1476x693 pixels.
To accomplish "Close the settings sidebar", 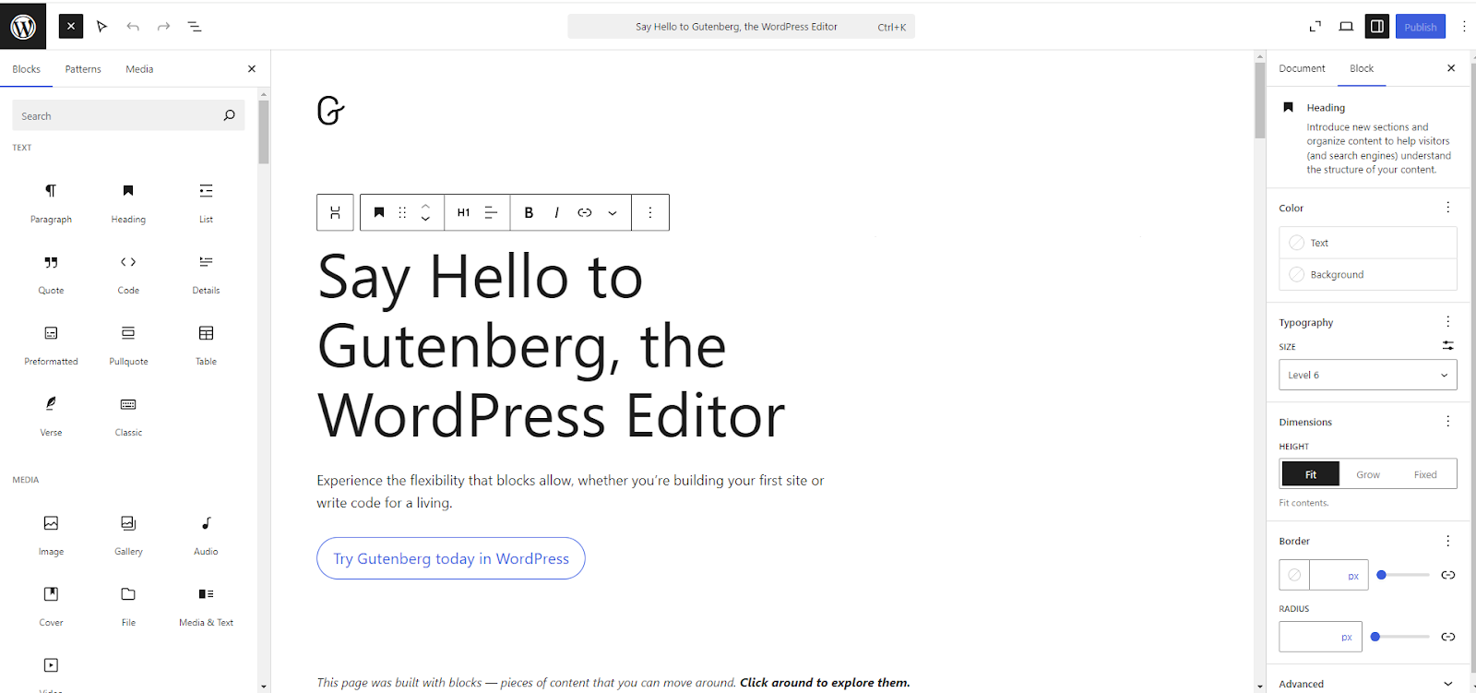I will [x=1451, y=68].
